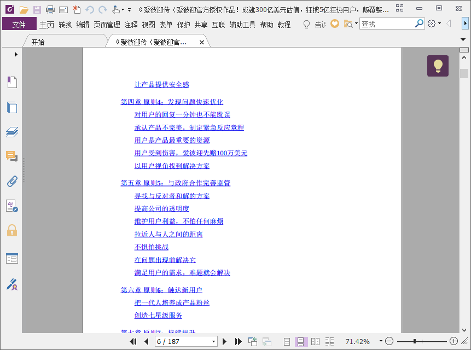The height and width of the screenshot is (350, 471).
Task: Open the 主页 ribbon tab
Action: point(47,24)
